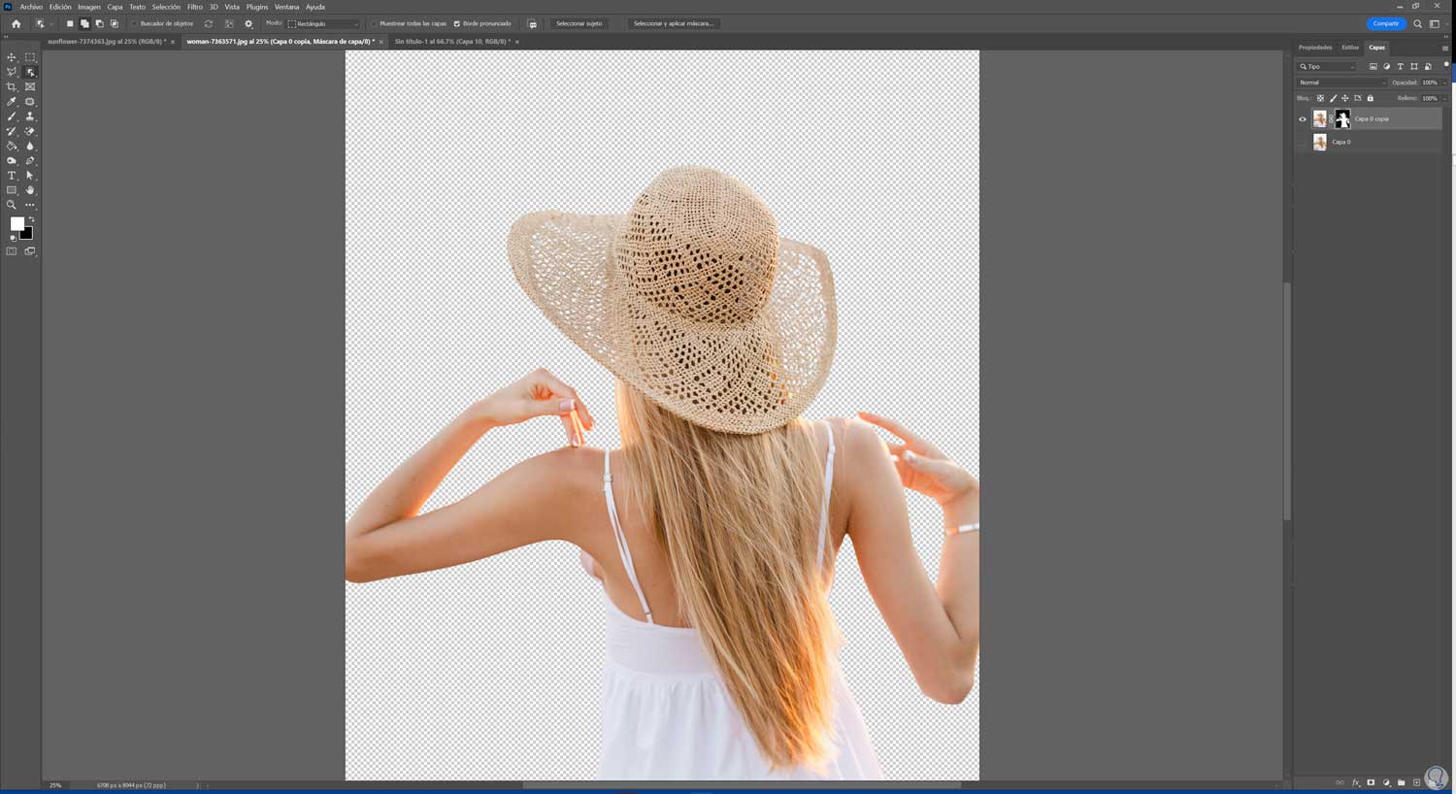Click the layer mask link icon
This screenshot has height=794, width=1456.
1331,118
